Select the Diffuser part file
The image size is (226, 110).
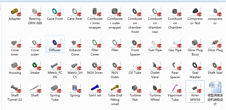point(55,43)
